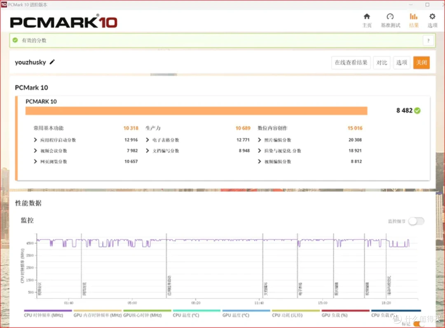
Task: Click the 性能数据 section heading
Action: point(28,203)
